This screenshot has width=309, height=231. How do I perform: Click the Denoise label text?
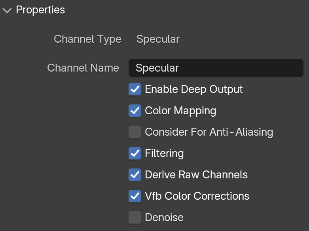(164, 218)
